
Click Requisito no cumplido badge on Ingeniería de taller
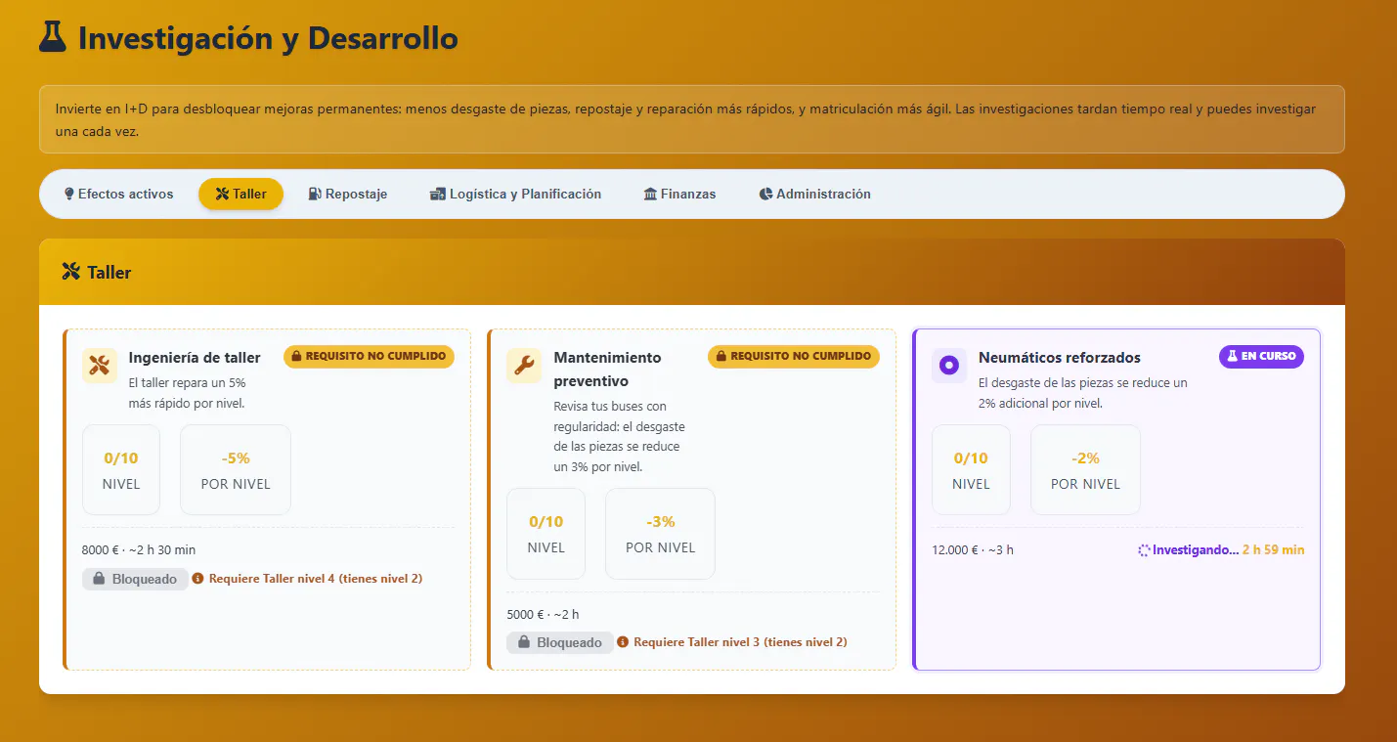(x=370, y=357)
